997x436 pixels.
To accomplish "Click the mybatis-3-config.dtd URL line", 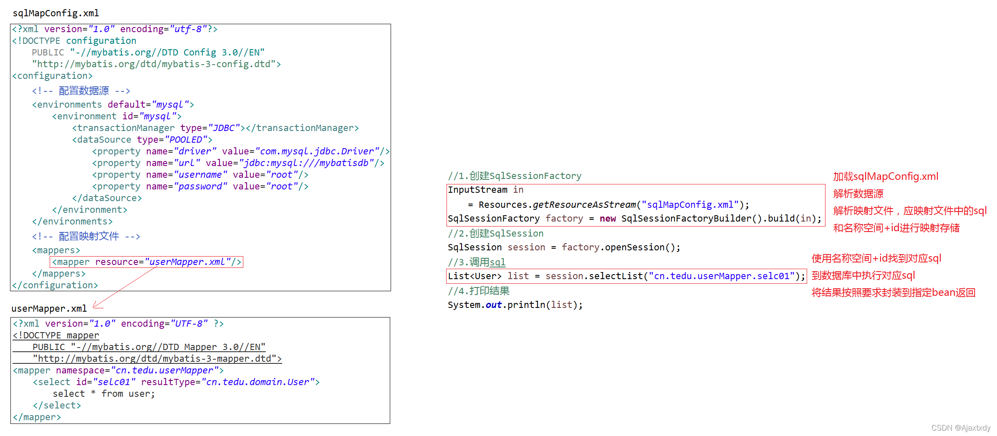I will (156, 64).
